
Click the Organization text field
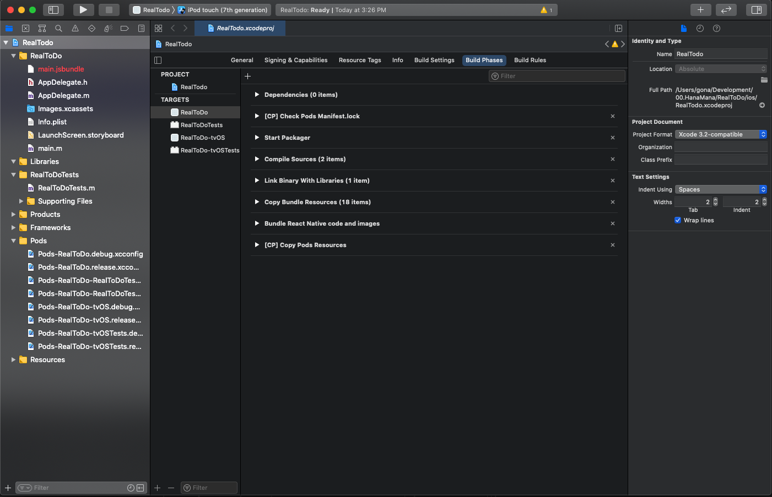[721, 147]
